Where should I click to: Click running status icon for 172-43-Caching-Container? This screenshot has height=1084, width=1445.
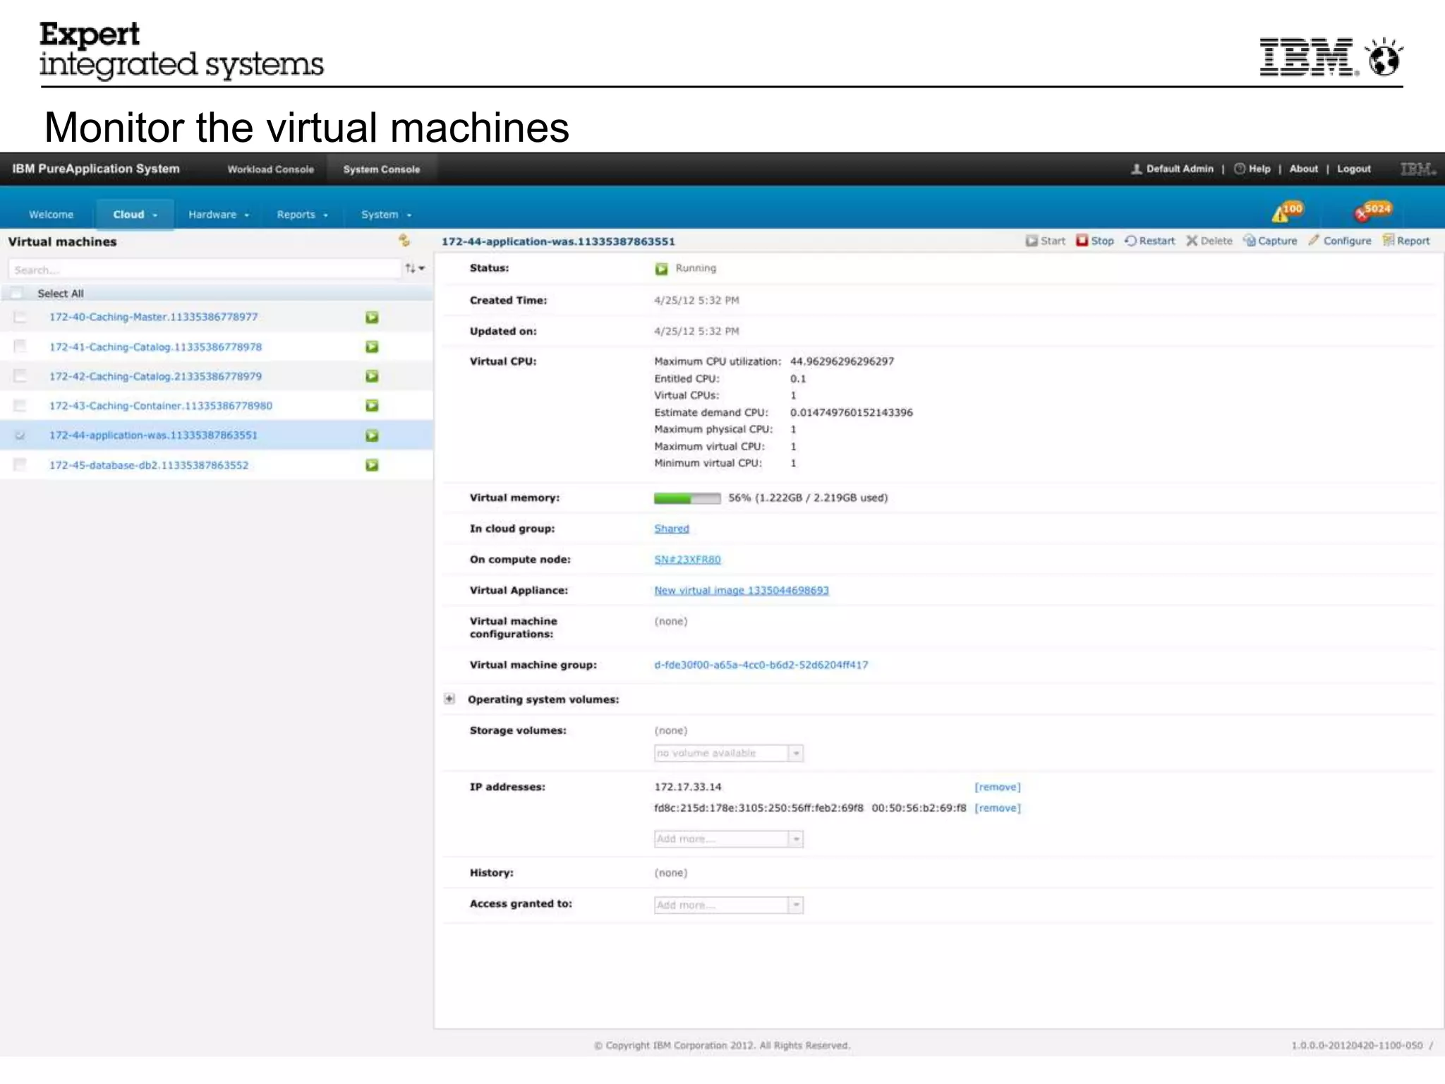[372, 406]
